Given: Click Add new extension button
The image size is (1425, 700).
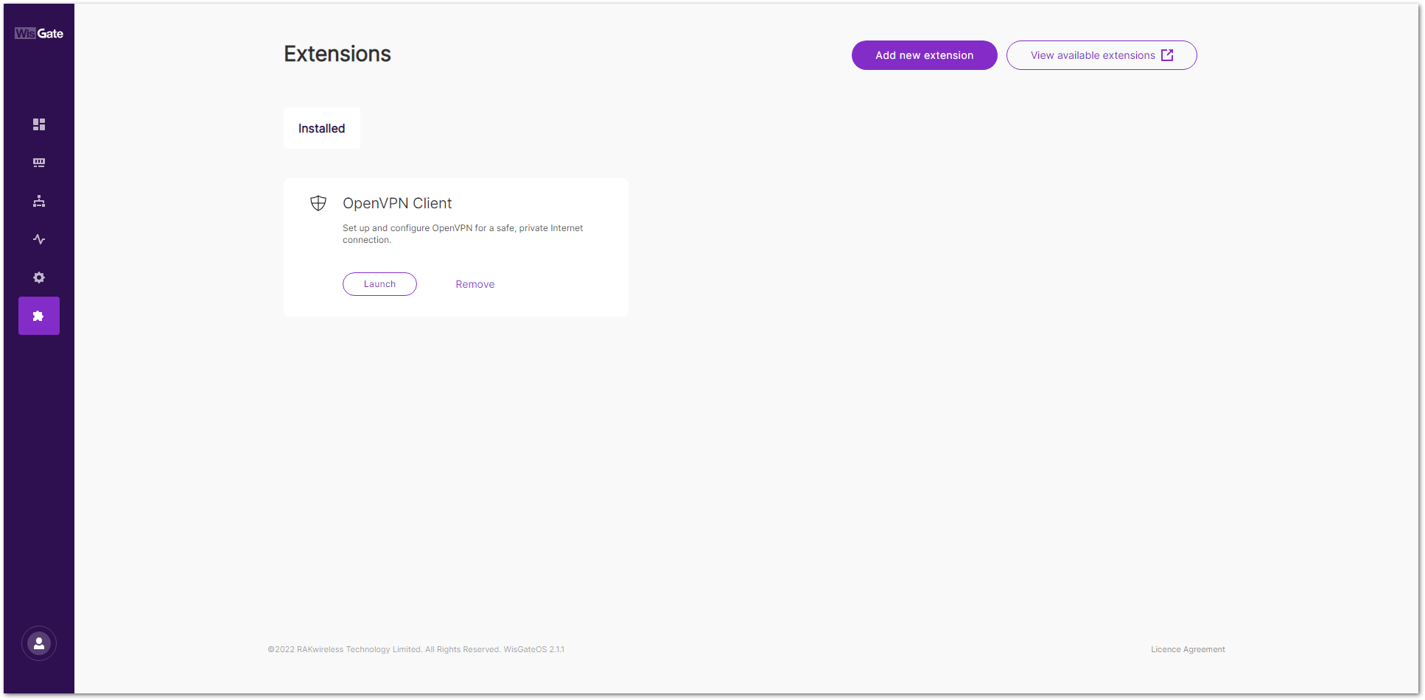Looking at the screenshot, I should 924,55.
